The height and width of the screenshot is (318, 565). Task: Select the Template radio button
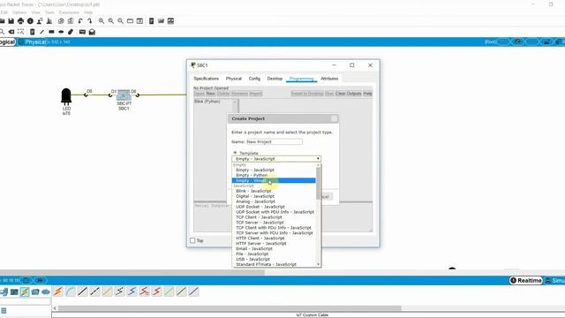click(x=235, y=153)
